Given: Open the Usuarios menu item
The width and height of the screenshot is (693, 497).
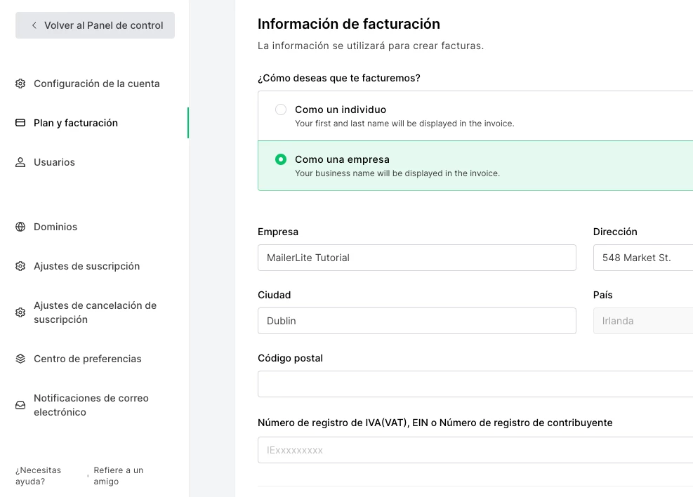Looking at the screenshot, I should pos(54,162).
